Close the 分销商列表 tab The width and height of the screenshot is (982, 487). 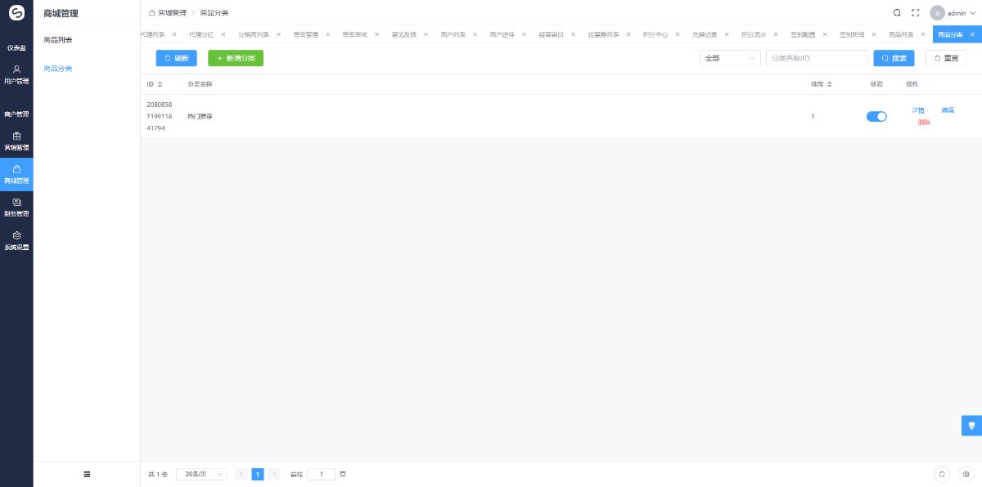[278, 34]
